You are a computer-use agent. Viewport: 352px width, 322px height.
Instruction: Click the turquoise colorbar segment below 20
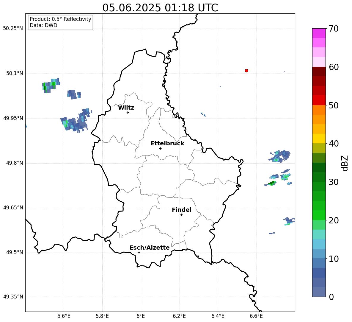[x=319, y=234]
